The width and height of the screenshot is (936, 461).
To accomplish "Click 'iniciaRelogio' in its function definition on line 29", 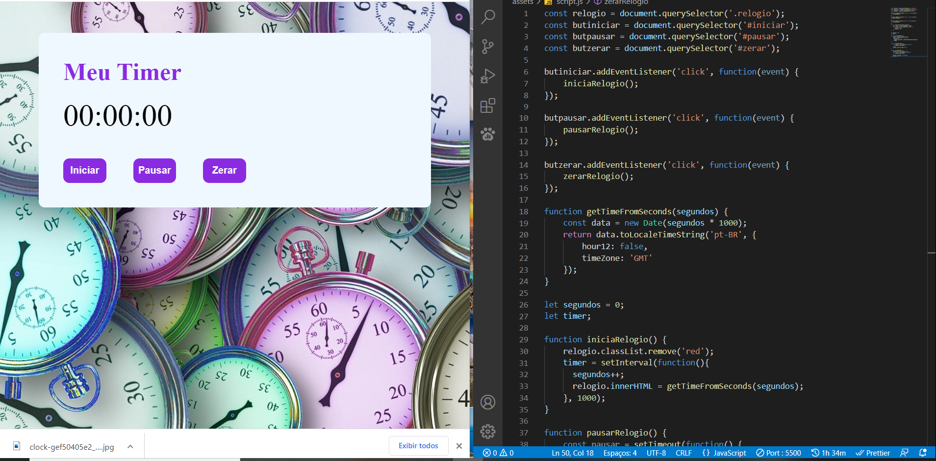I will (x=617, y=339).
